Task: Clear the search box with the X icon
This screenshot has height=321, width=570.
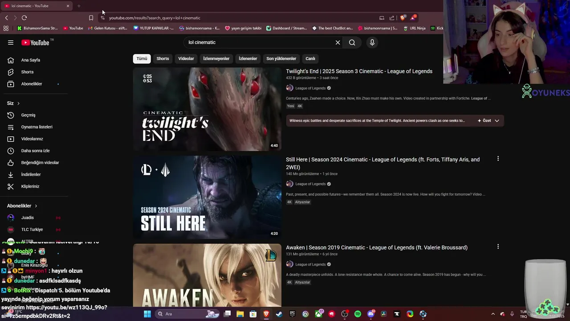Action: [x=338, y=42]
